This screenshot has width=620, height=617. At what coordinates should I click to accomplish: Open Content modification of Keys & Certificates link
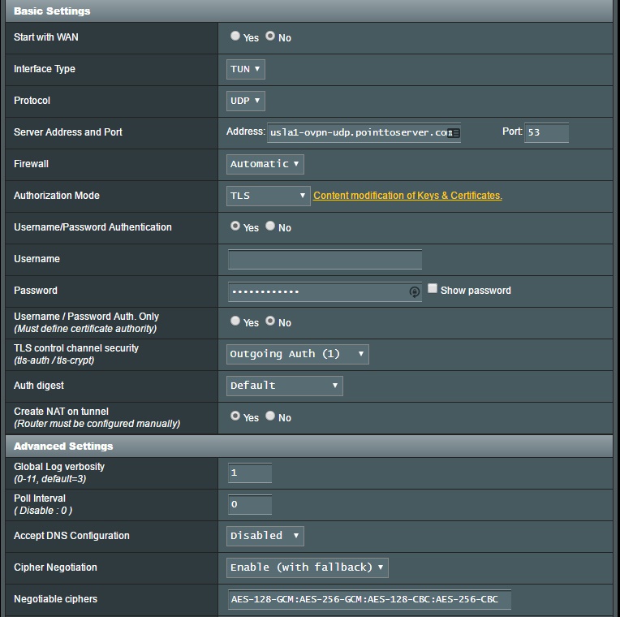tap(407, 196)
